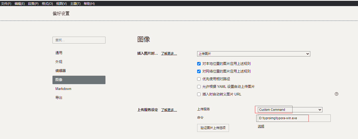
Task: Open the 导出 settings section
Action: click(x=59, y=98)
